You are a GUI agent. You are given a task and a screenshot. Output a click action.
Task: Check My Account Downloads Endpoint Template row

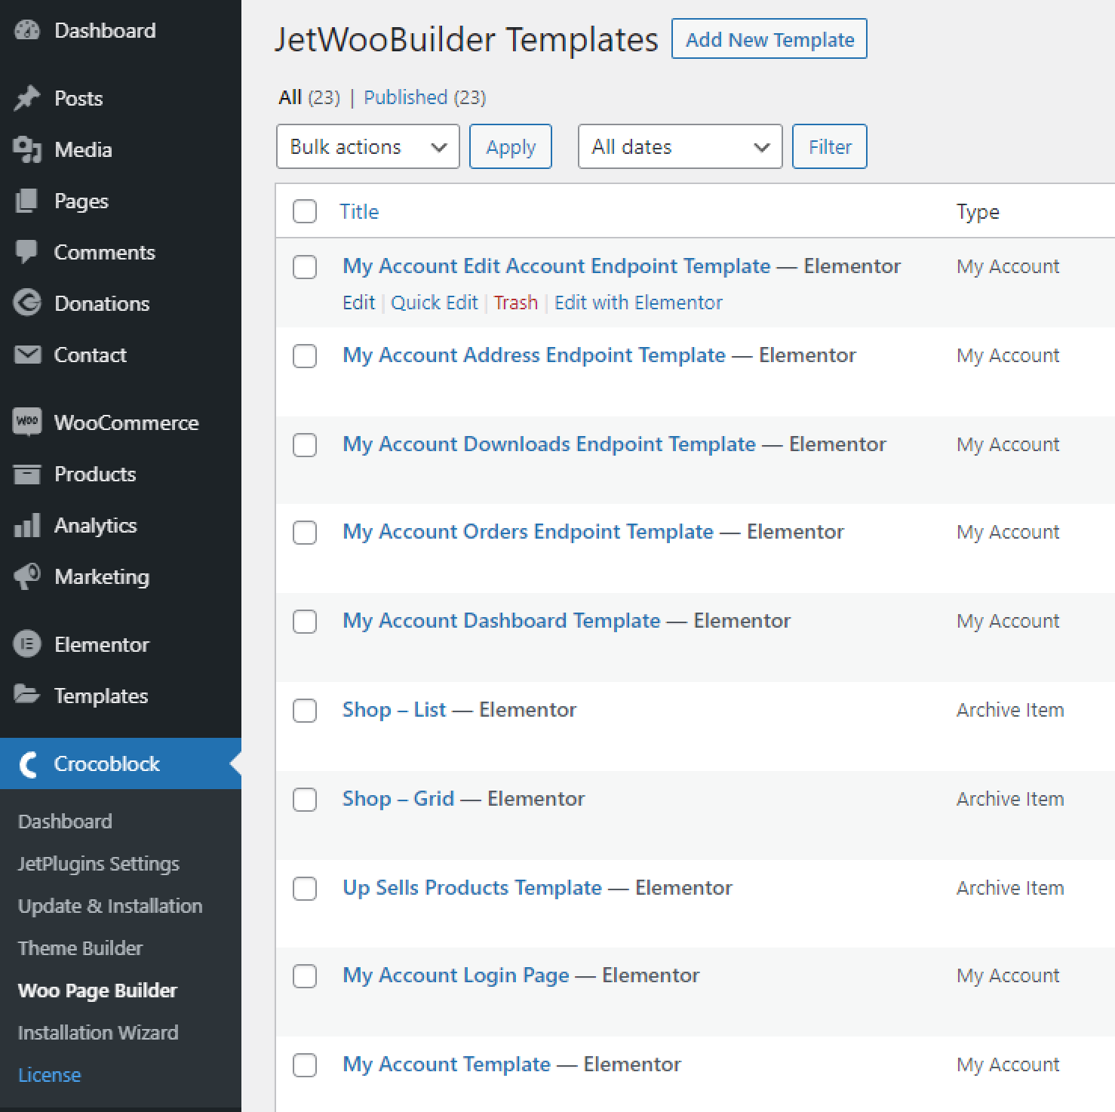305,445
